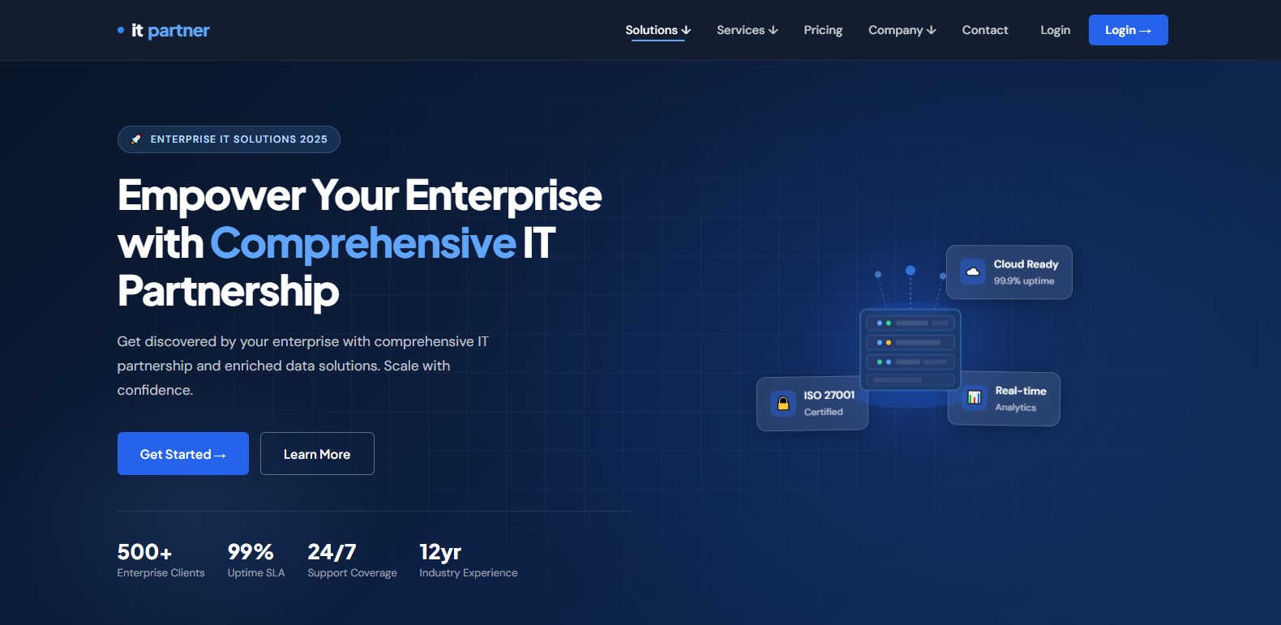This screenshot has width=1281, height=625.
Task: Open the Contact page
Action: (985, 30)
